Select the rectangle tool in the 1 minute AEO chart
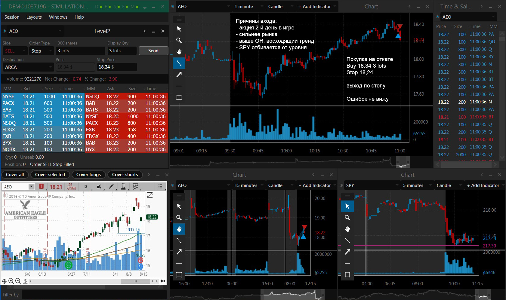506x300 pixels. [179, 97]
